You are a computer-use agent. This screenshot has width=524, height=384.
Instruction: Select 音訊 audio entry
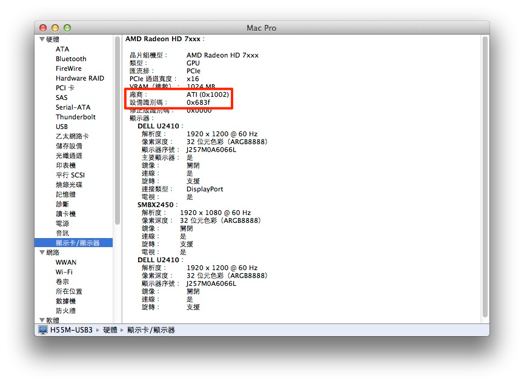62,233
